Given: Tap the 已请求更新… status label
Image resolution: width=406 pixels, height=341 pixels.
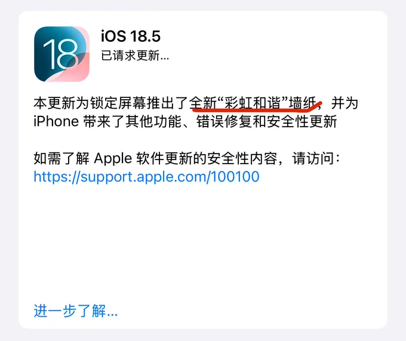Looking at the screenshot, I should 135,56.
